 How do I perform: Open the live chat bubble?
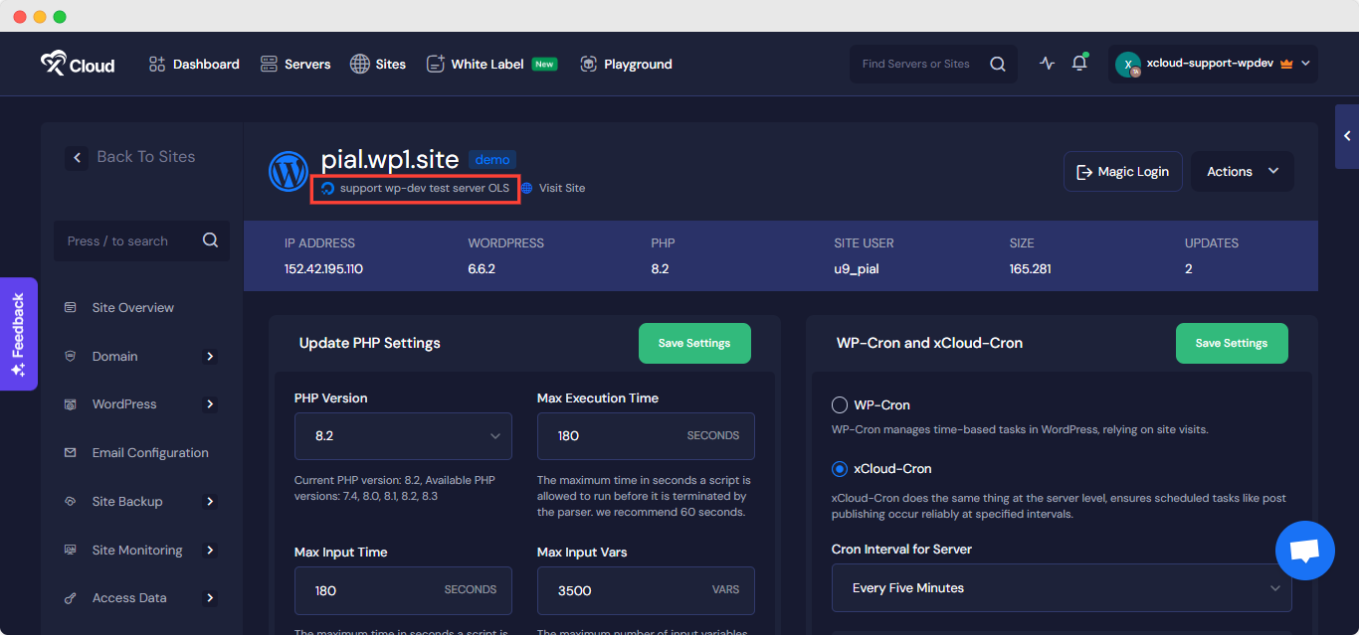pos(1304,550)
